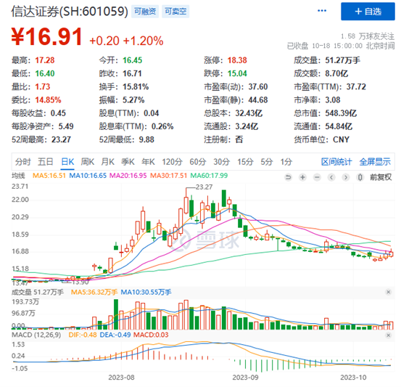
Task: Click the MA60:17.99 moving average label
Action: coord(209,176)
